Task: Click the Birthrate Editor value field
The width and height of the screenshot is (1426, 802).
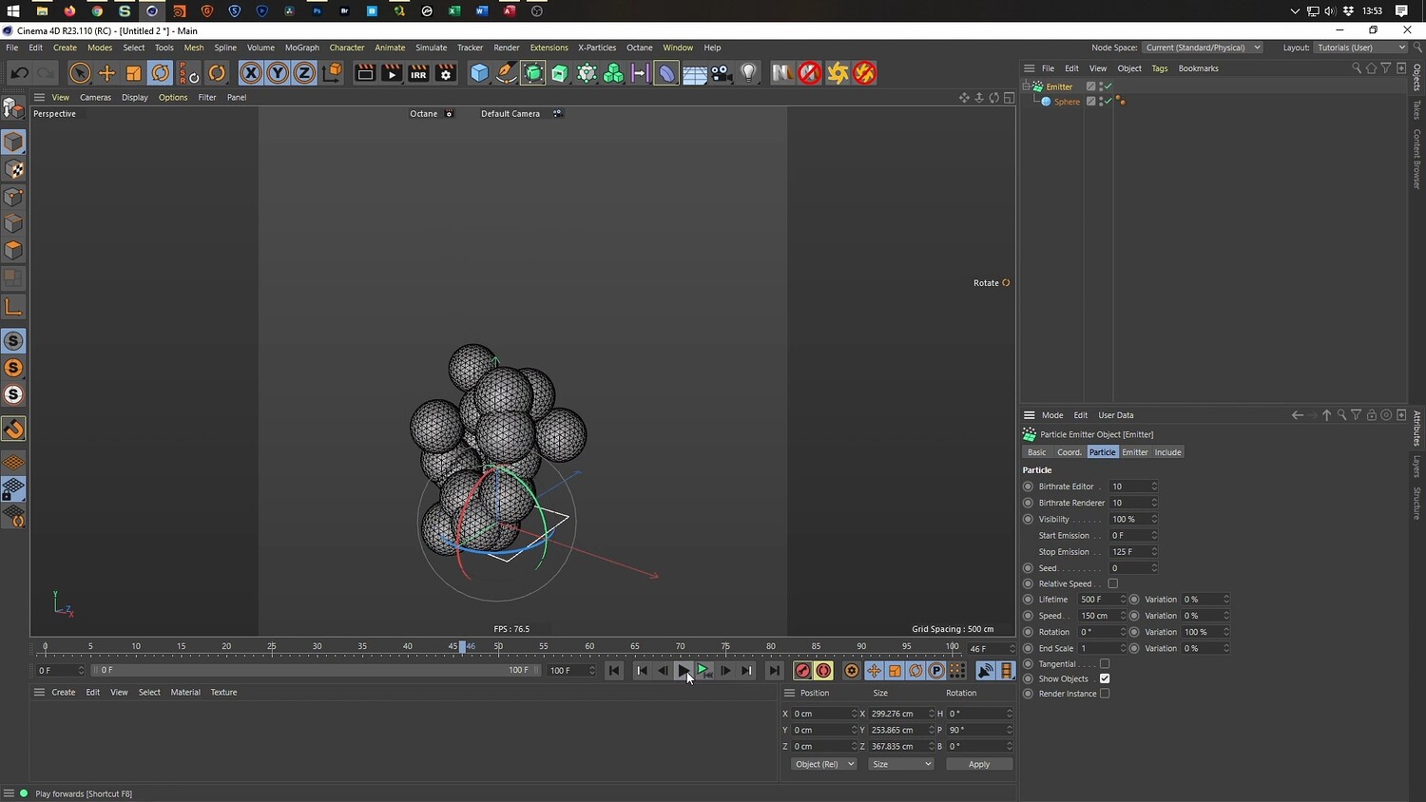Action: 1128,487
